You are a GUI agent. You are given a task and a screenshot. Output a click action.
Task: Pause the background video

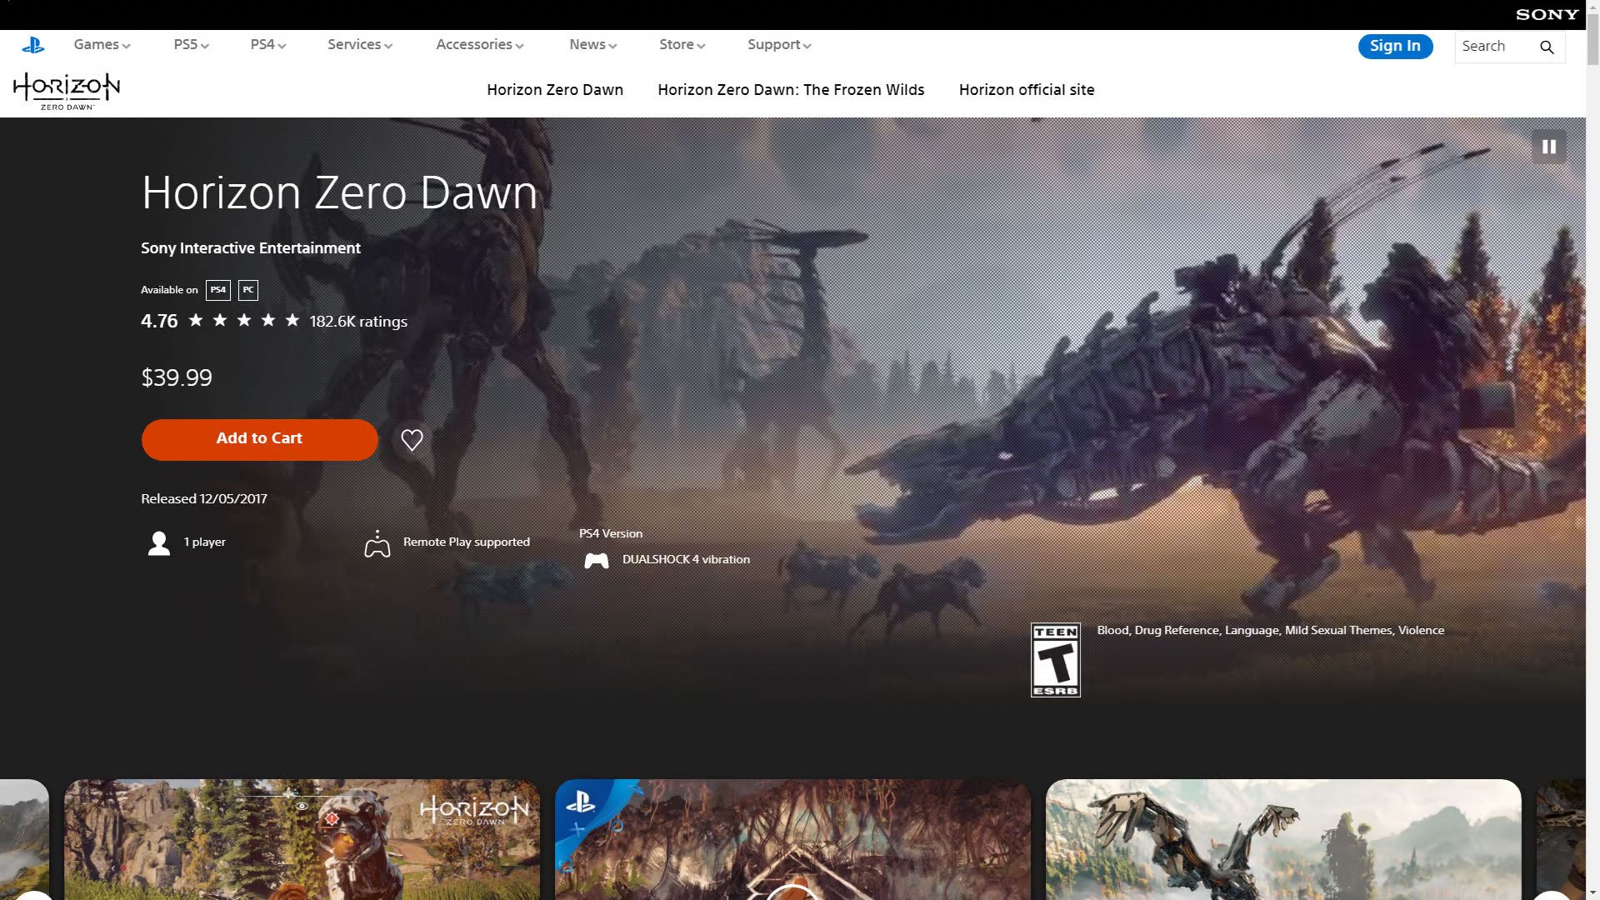[x=1548, y=147]
